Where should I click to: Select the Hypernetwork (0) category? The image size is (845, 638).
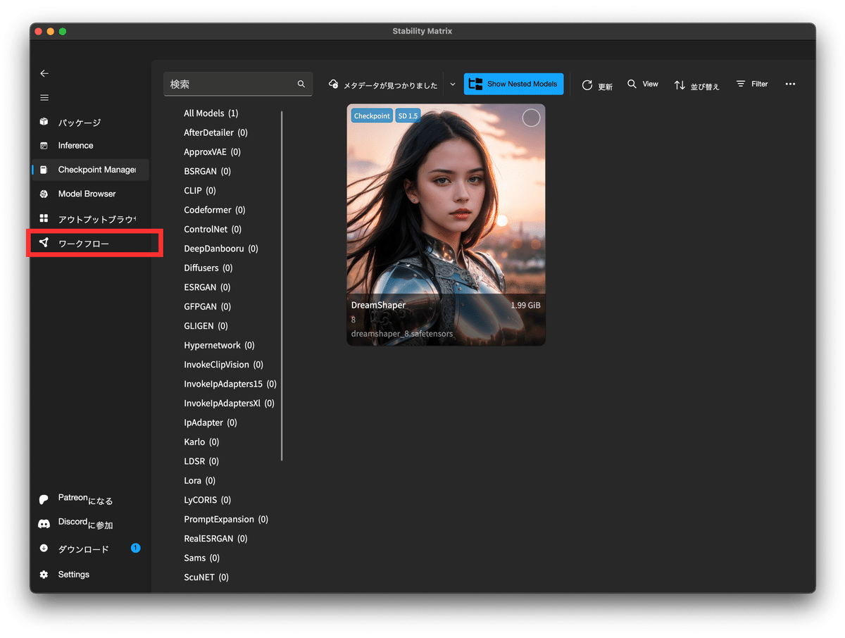point(219,346)
